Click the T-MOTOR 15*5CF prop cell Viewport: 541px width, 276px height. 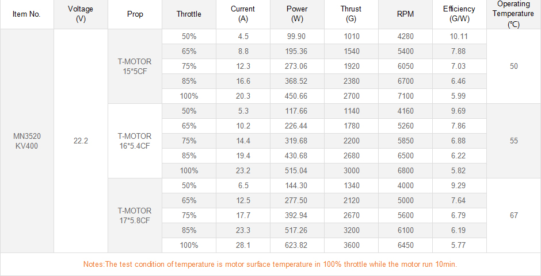pyautogui.click(x=135, y=66)
